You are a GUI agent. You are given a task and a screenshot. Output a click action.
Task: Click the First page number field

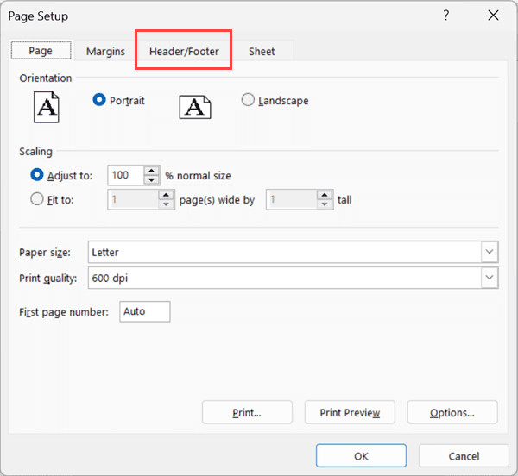(x=145, y=311)
